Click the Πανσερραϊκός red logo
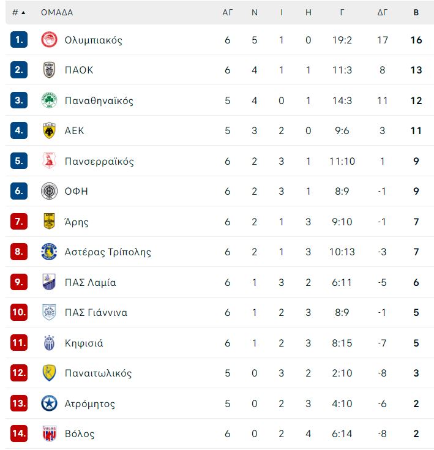 [x=49, y=160]
